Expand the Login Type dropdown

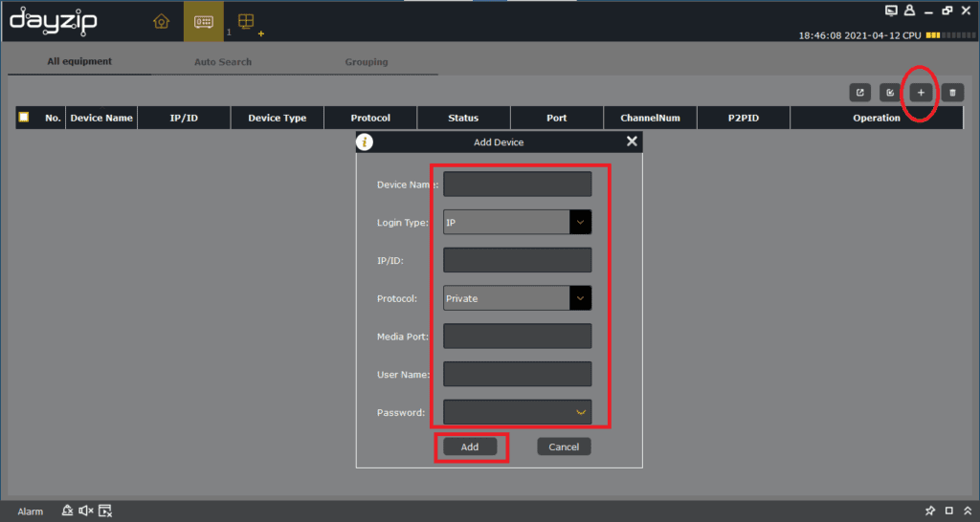[x=580, y=222]
